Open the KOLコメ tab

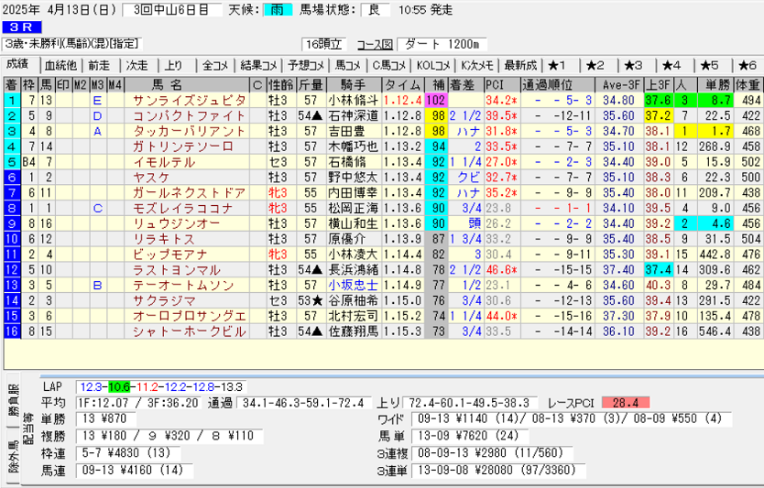432,65
